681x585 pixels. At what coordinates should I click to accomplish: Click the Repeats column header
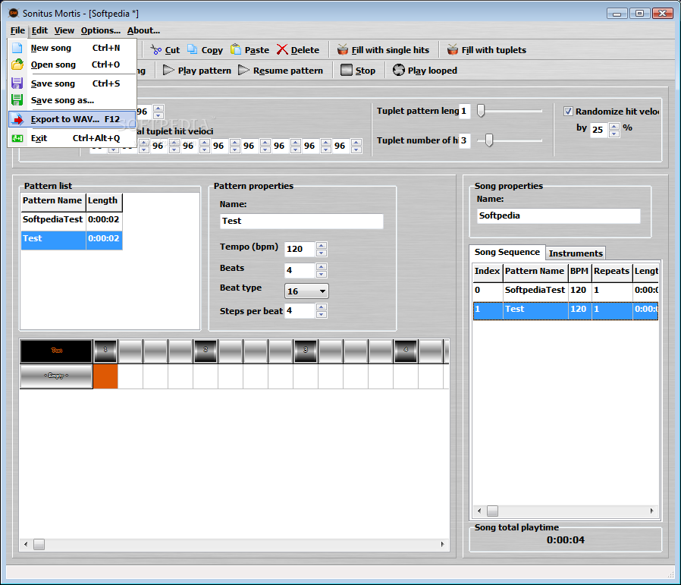611,271
